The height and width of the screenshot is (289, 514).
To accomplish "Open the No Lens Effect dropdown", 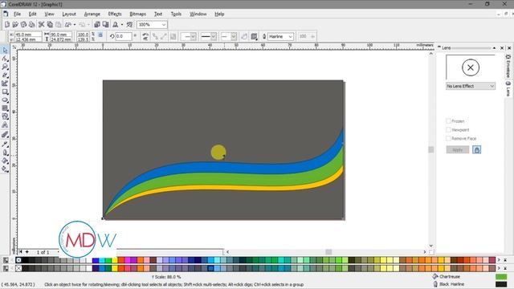I will pyautogui.click(x=471, y=86).
